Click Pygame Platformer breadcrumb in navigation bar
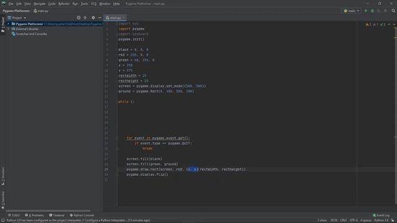 click(16, 11)
